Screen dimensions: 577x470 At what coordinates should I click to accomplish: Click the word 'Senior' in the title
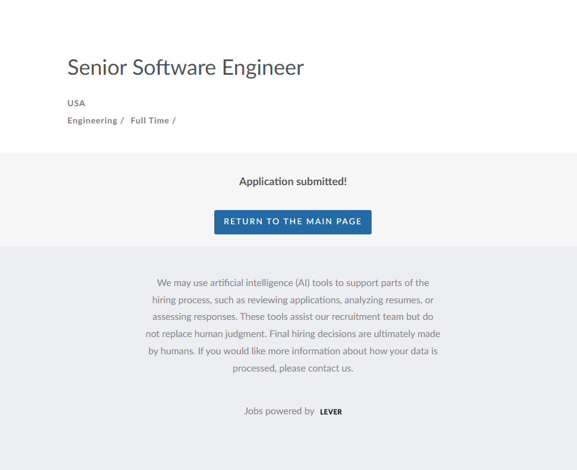97,68
